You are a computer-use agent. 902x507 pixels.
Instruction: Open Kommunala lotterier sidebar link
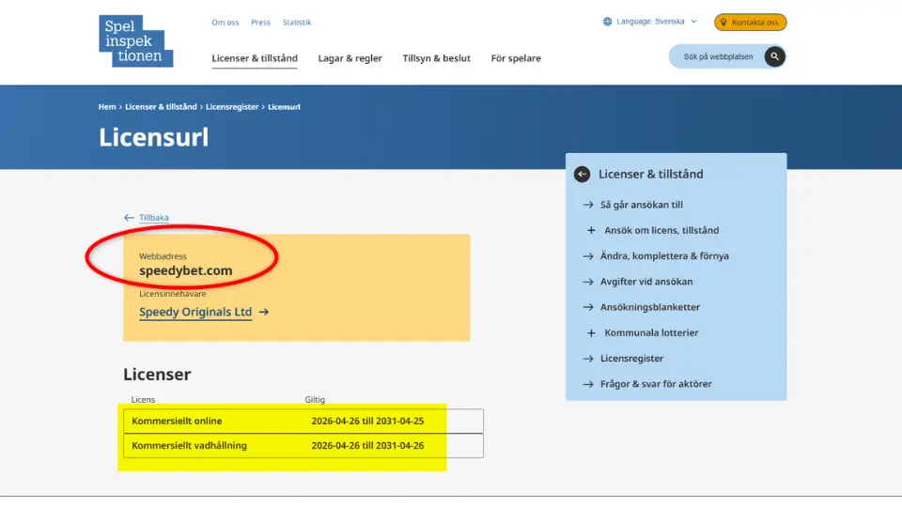tap(651, 332)
